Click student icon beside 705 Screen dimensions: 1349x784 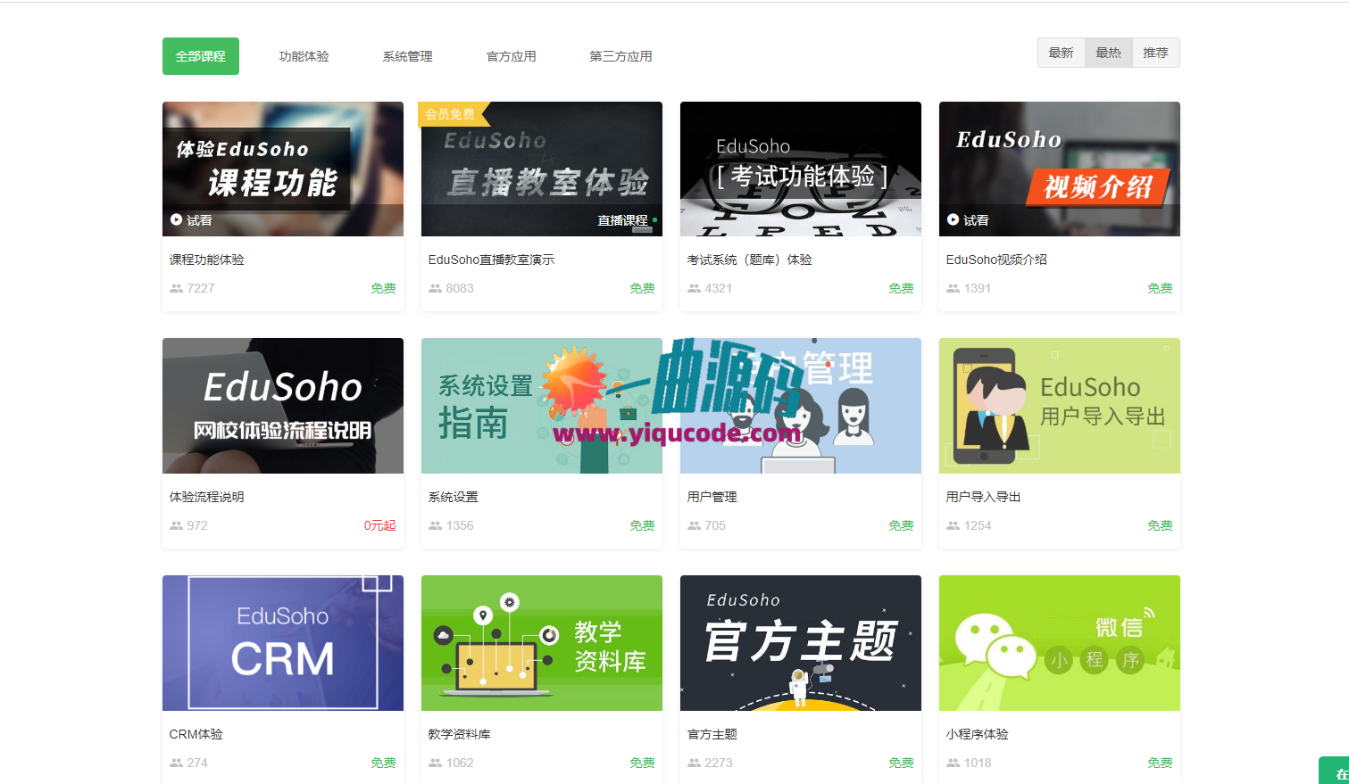[x=694, y=525]
